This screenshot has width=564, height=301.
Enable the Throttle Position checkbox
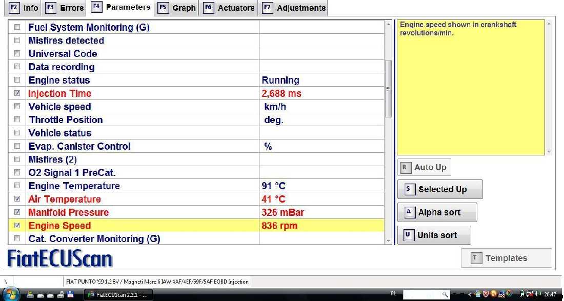pyautogui.click(x=17, y=119)
